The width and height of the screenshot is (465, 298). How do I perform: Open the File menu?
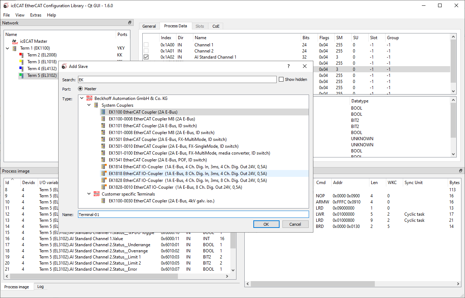pos(6,15)
